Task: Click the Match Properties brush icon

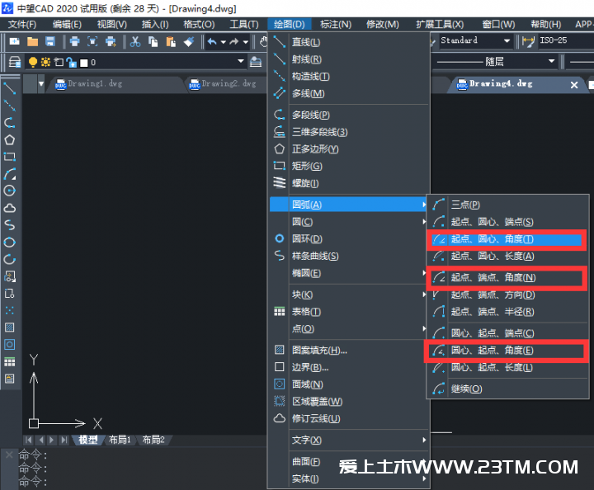Action: 189,41
